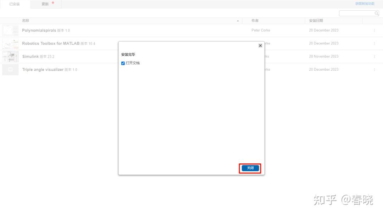Click the Robotics Toolbox for MATLAB add-on icon

pyautogui.click(x=10, y=43)
